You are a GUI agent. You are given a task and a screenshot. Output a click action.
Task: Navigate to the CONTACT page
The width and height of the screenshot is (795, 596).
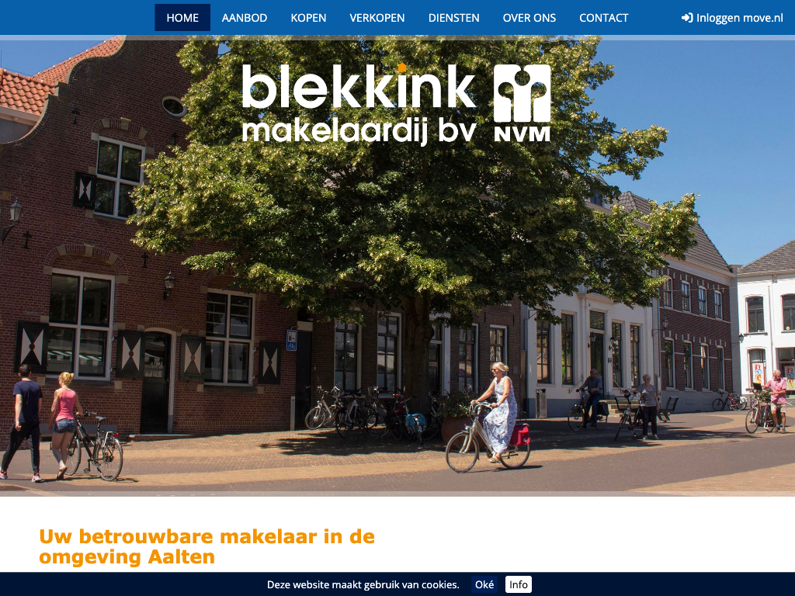(603, 18)
